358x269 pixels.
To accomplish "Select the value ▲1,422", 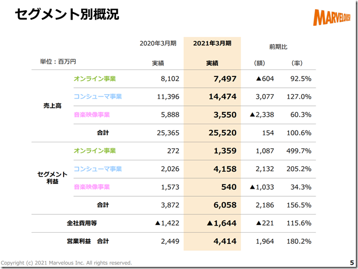I will pyautogui.click(x=167, y=223).
